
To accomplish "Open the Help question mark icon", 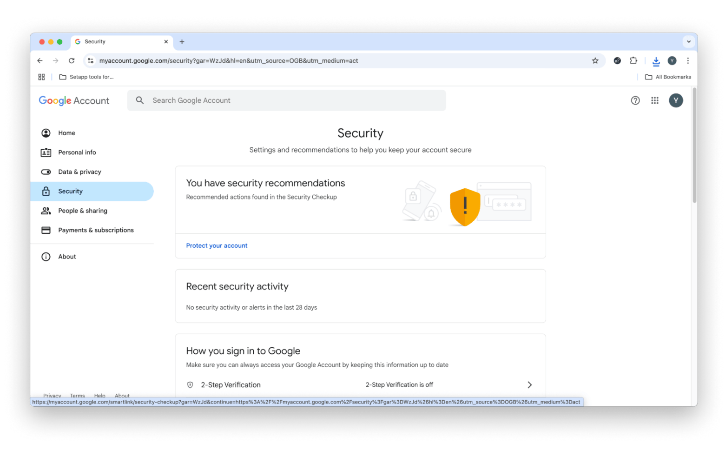I will 635,100.
